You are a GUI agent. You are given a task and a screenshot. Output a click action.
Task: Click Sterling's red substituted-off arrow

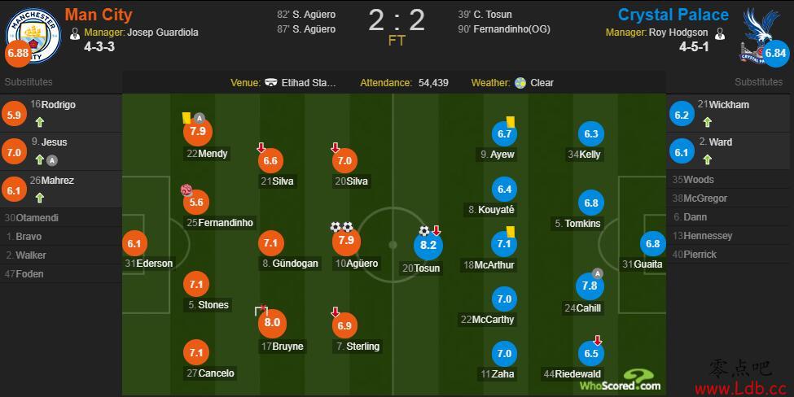[335, 312]
